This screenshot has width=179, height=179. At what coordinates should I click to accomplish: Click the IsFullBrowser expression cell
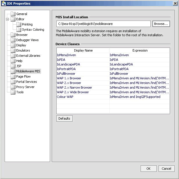click(140, 74)
